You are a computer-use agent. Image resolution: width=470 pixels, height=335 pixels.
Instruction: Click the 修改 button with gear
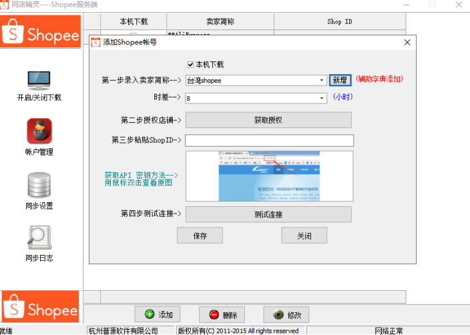click(x=286, y=314)
